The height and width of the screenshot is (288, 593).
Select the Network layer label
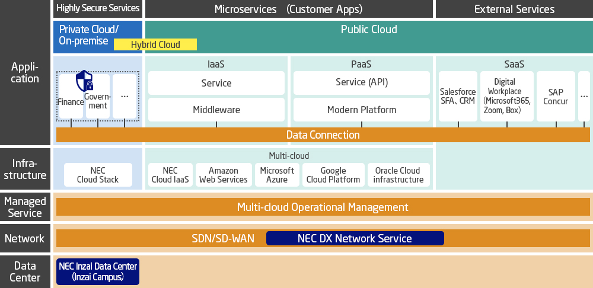pos(25,238)
